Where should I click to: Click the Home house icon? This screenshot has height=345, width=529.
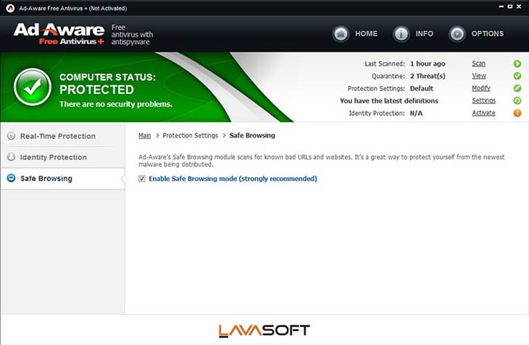pos(341,34)
